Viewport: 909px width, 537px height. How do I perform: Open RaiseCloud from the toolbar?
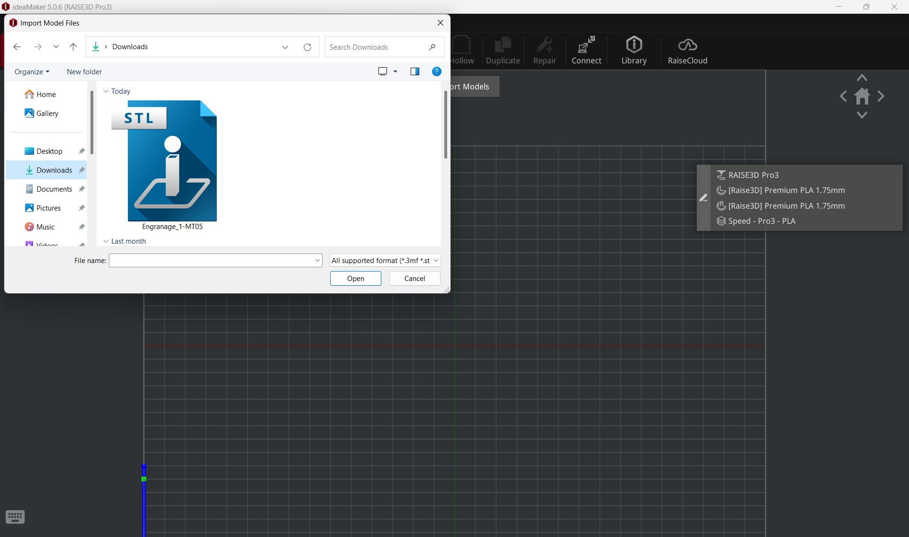point(687,50)
